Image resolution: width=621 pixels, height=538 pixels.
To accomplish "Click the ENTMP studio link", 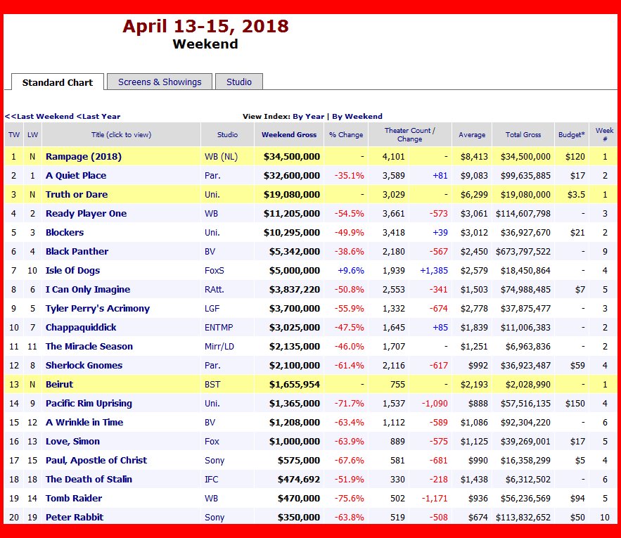I will click(219, 328).
